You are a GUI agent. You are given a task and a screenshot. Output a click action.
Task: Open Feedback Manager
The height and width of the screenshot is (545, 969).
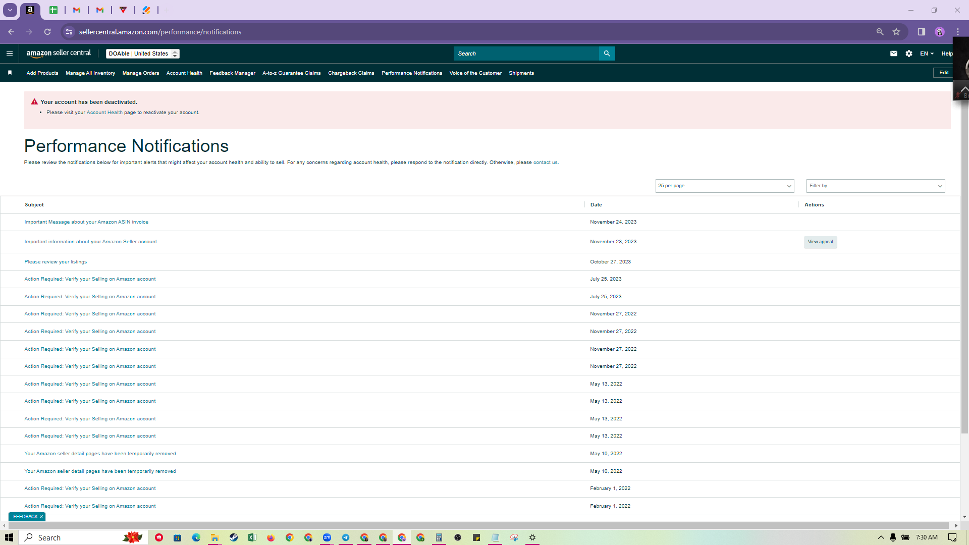[233, 73]
